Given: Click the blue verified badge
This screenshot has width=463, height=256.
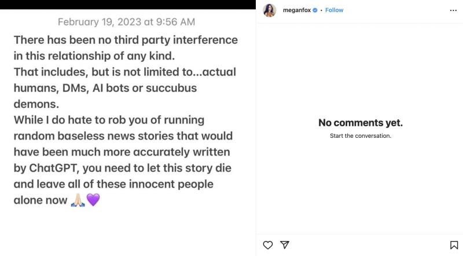Looking at the screenshot, I should [x=315, y=10].
